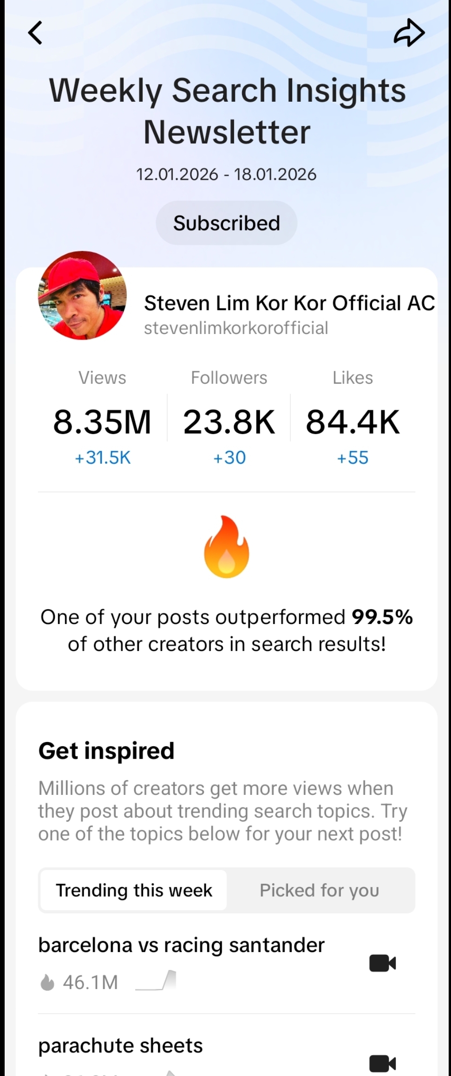This screenshot has height=1076, width=451.
Task: Tap the back arrow icon
Action: click(x=35, y=33)
